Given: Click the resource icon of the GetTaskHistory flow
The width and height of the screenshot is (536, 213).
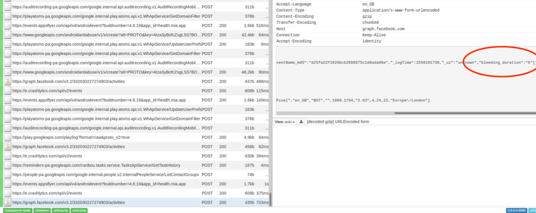Looking at the screenshot, I should click(8, 165).
